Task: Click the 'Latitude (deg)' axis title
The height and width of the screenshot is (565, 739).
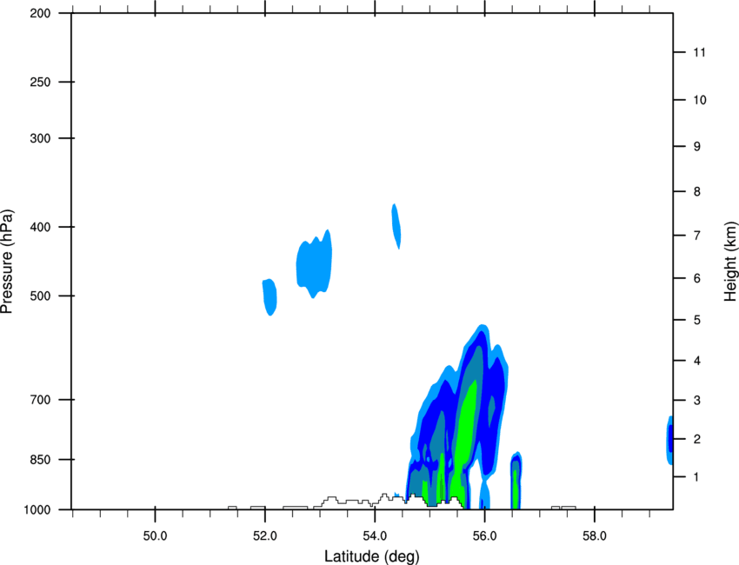Action: (x=372, y=556)
